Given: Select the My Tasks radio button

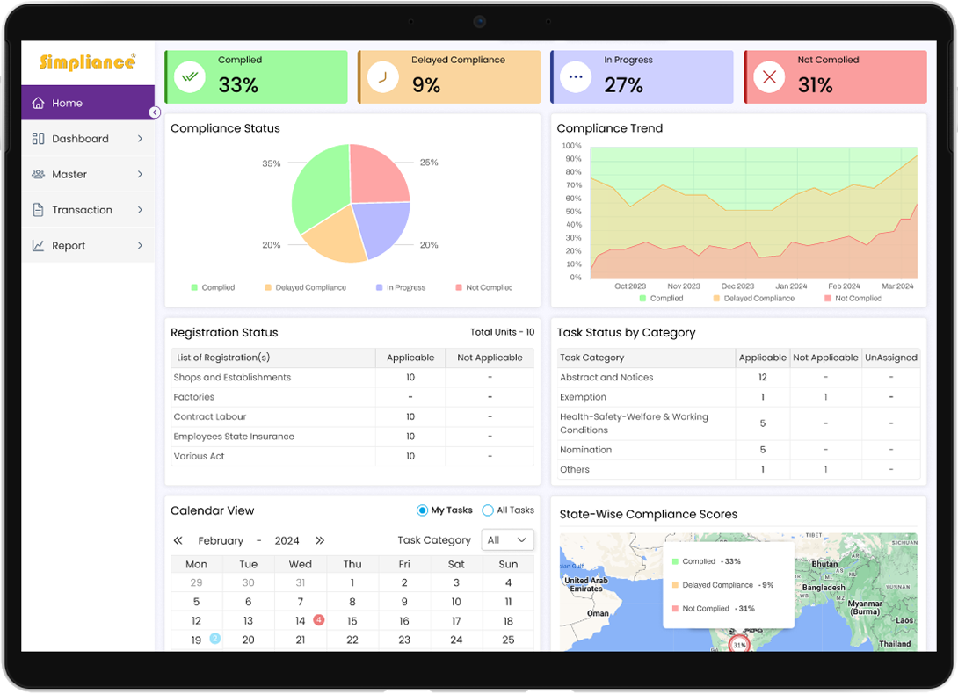Looking at the screenshot, I should pyautogui.click(x=423, y=510).
